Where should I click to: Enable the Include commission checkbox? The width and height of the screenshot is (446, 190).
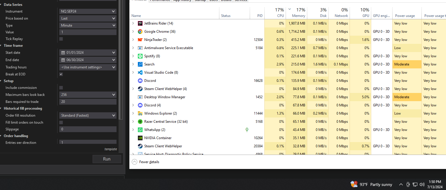tap(61, 88)
